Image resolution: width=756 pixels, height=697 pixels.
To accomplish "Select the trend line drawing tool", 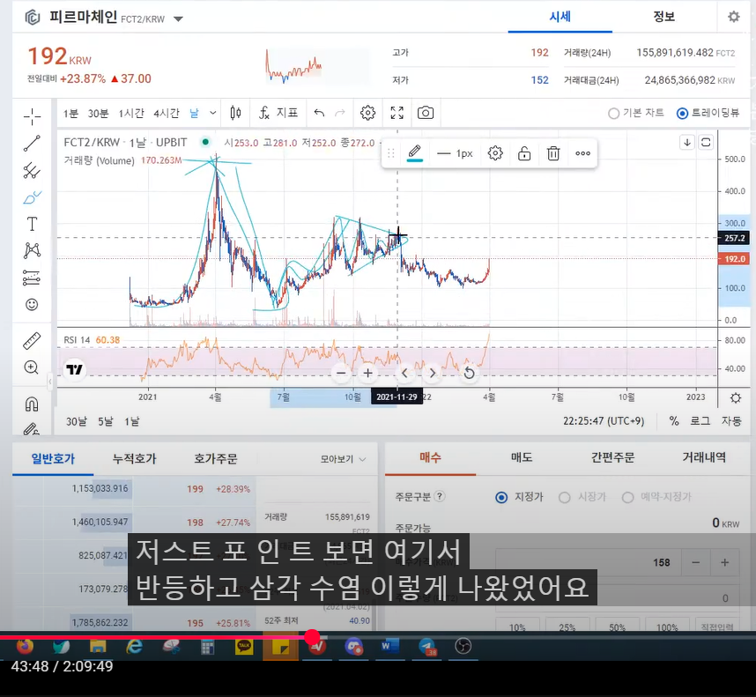I will [32, 143].
